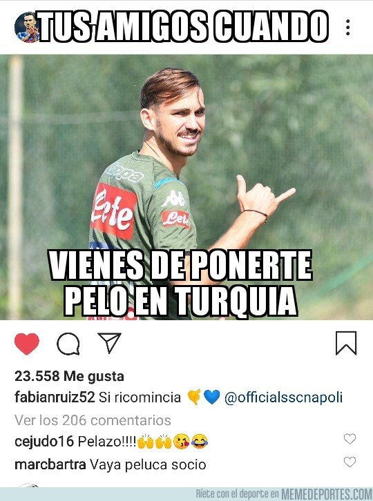Image resolution: width=373 pixels, height=501 pixels.
Task: Open marcbartra's profile
Action: [50, 464]
